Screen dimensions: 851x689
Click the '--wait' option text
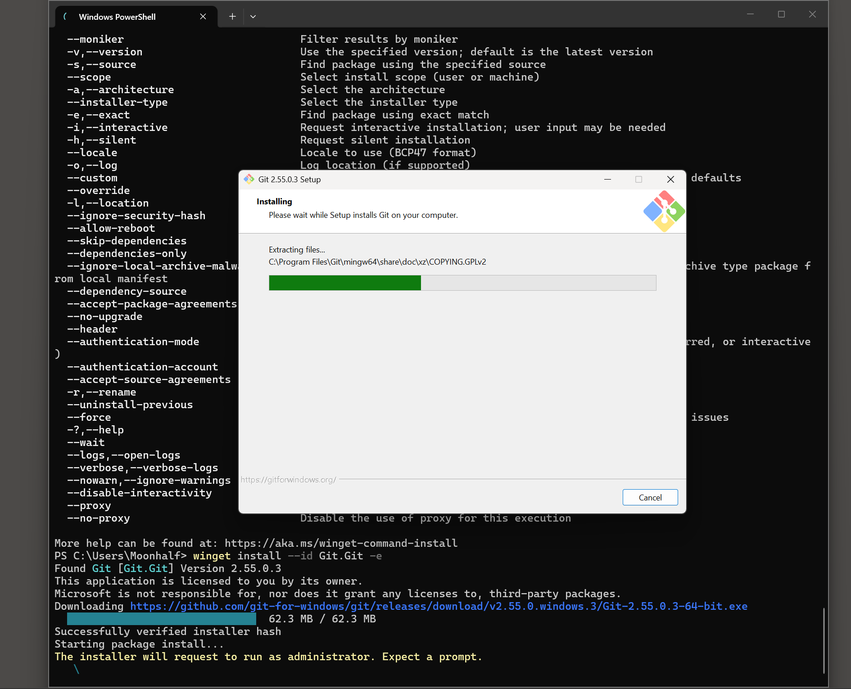[x=86, y=442]
